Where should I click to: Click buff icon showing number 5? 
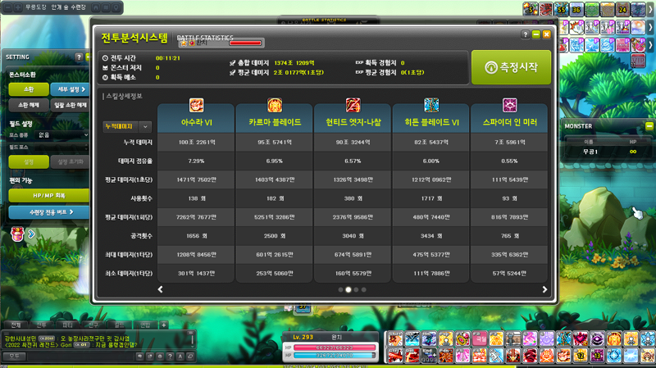coord(530,9)
